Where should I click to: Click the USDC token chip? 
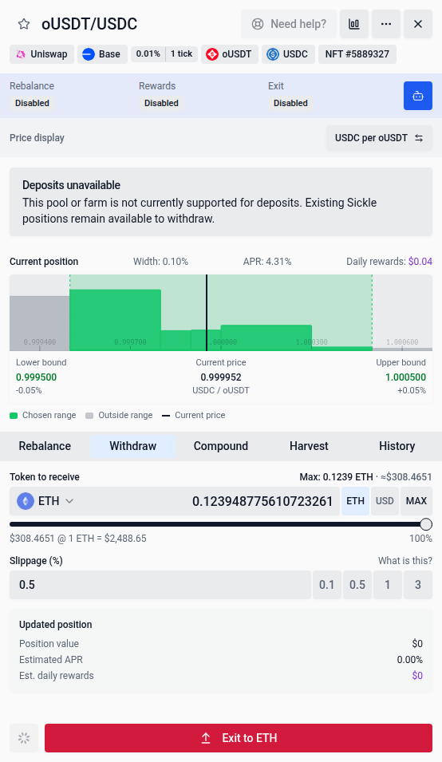[289, 54]
